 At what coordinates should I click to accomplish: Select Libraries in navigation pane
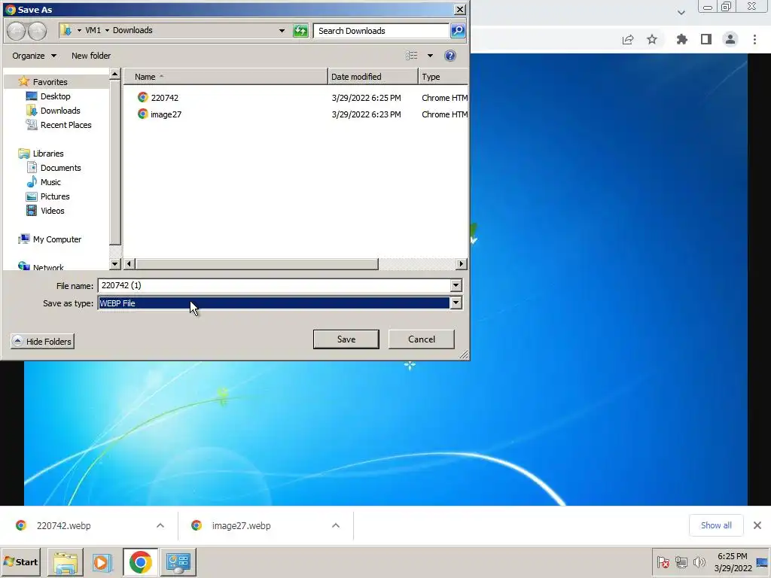[47, 154]
